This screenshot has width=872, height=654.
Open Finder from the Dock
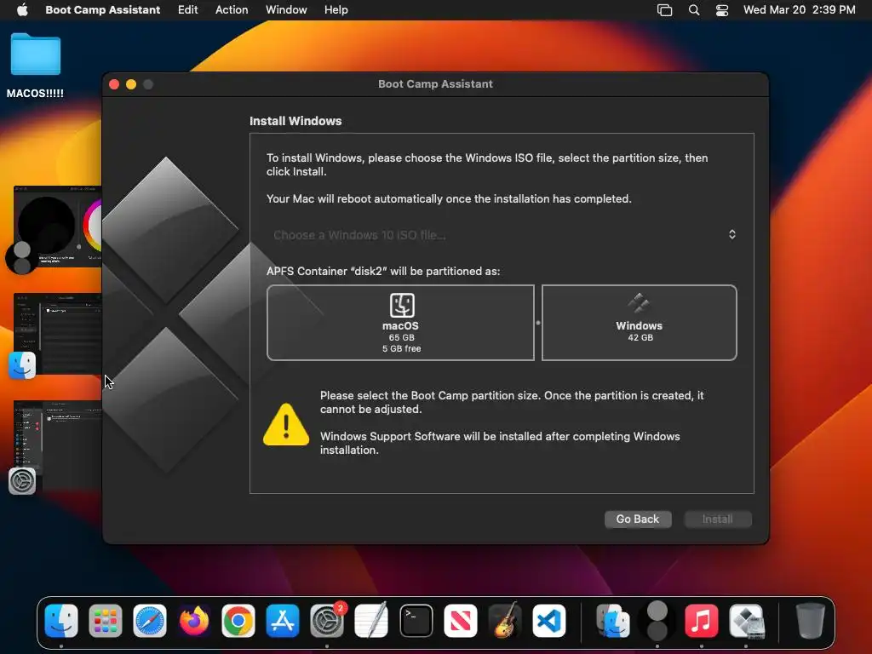[61, 620]
